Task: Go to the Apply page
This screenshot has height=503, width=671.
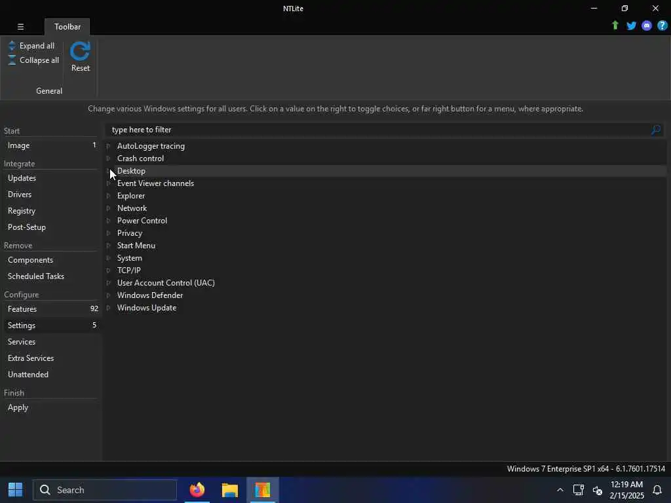Action: click(51, 407)
